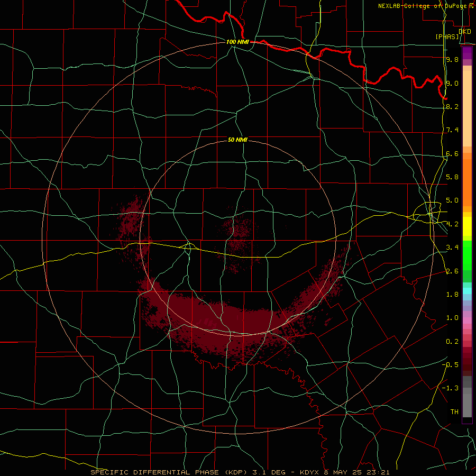Viewport: 476px width, 476px height.
Task: Click the 50 NMI range ring label
Action: point(237,140)
